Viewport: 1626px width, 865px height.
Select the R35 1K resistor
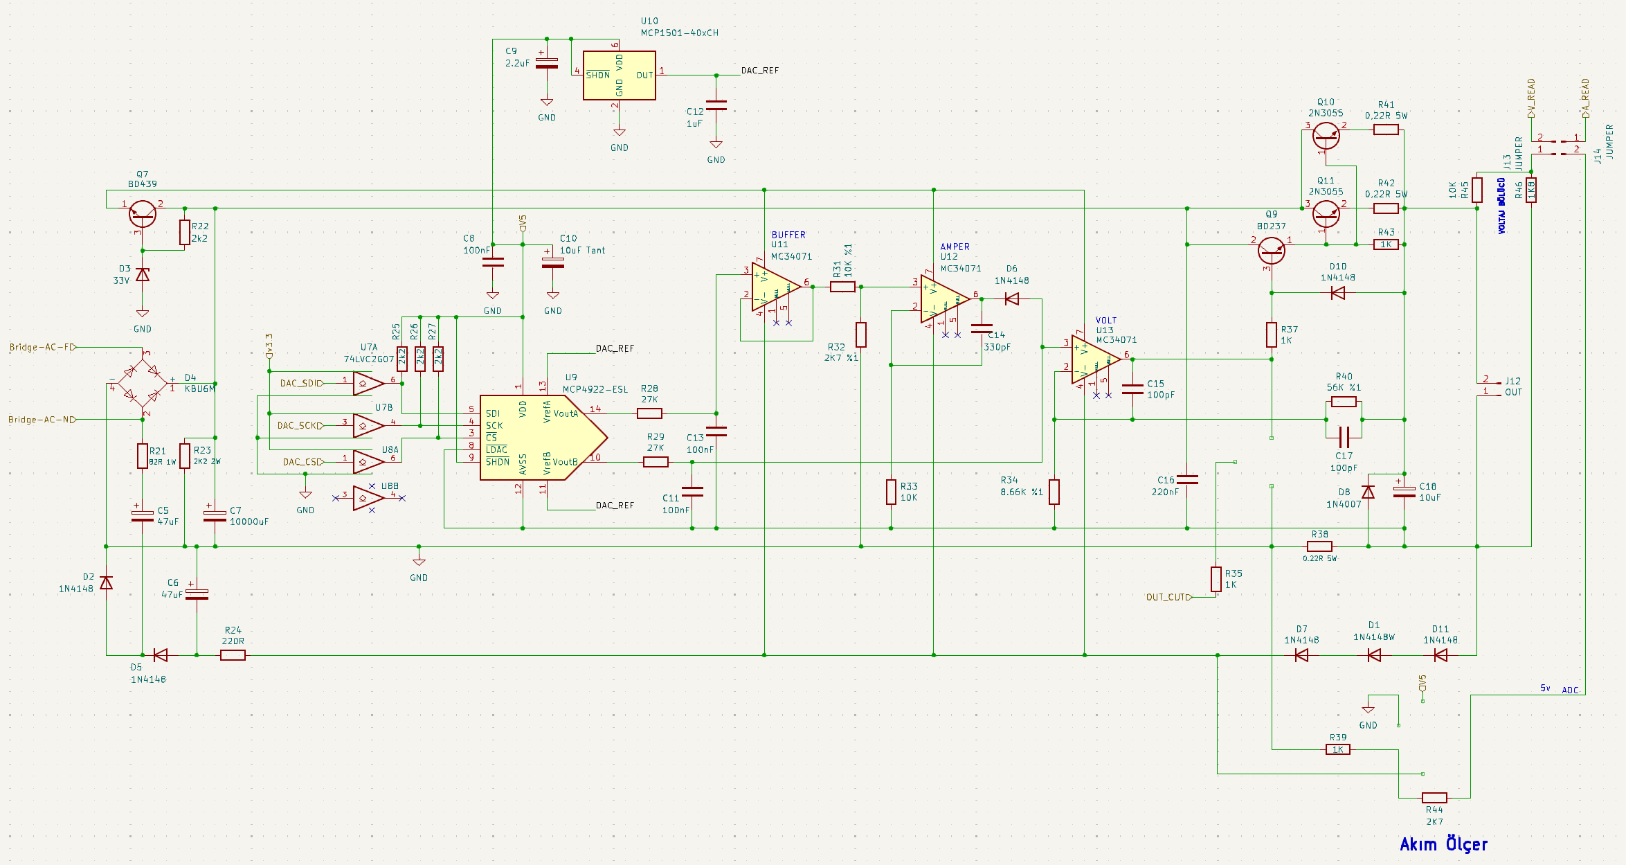[x=1216, y=579]
